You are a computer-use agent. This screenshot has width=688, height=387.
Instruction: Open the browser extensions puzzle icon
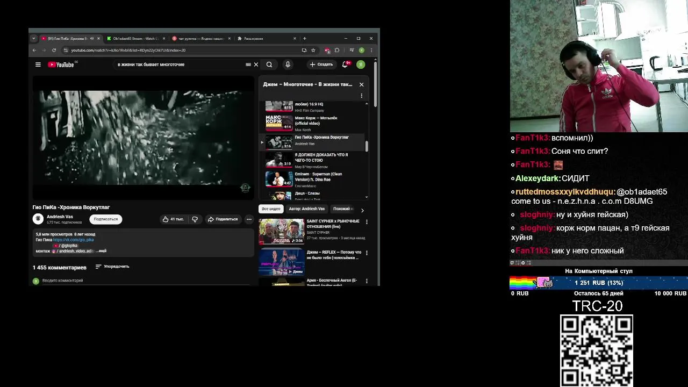(x=337, y=50)
